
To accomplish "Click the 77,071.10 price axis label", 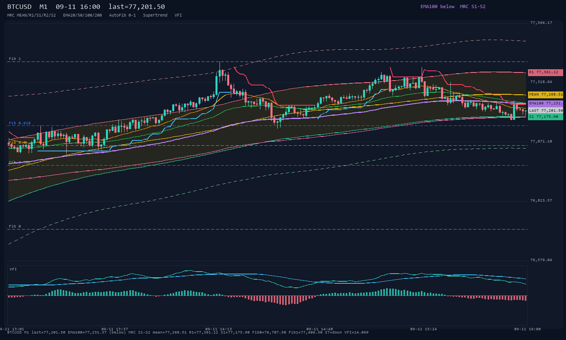I will [541, 141].
